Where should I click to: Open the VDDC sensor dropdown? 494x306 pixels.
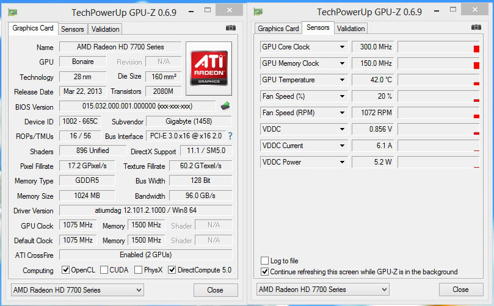[x=342, y=129]
